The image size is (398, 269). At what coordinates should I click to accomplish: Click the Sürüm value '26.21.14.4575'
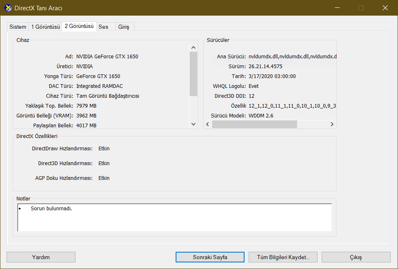[265, 66]
